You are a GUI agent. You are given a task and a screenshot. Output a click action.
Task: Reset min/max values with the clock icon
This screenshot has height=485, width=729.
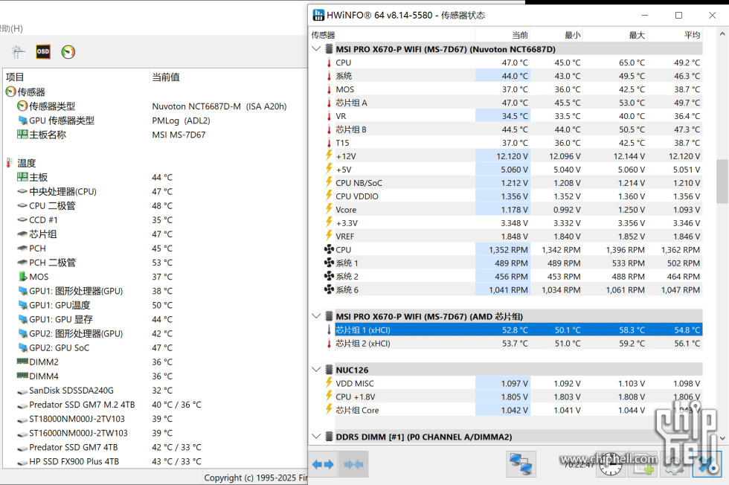611,464
